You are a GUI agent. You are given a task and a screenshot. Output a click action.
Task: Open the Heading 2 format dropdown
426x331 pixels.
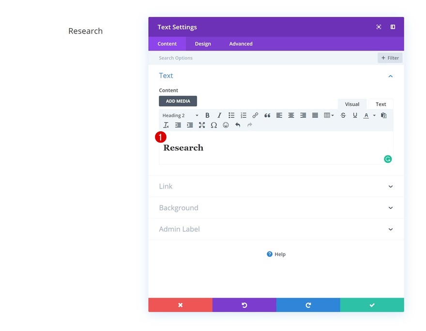tap(181, 115)
